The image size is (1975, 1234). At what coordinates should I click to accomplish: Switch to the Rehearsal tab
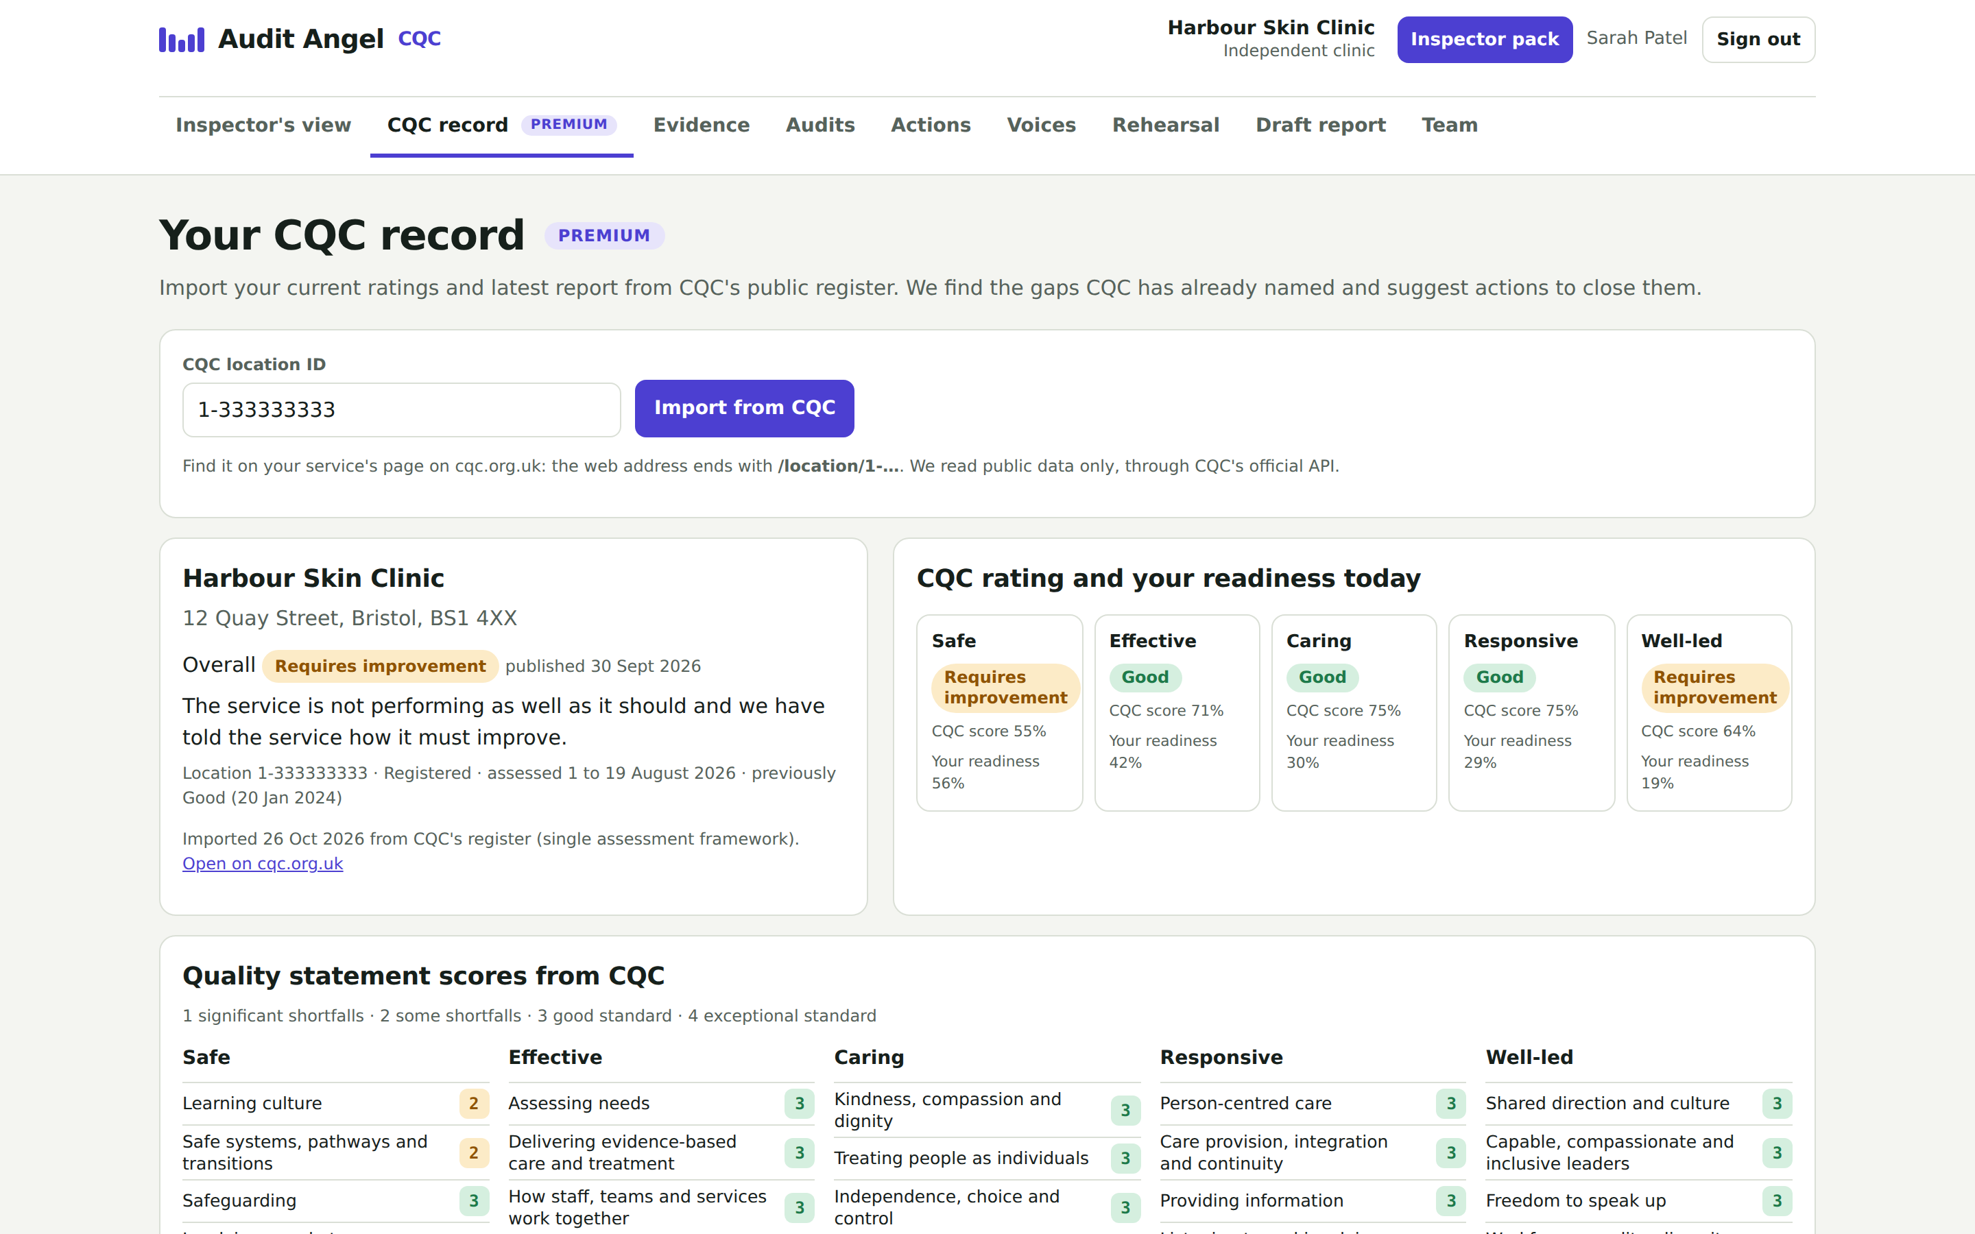tap(1165, 125)
